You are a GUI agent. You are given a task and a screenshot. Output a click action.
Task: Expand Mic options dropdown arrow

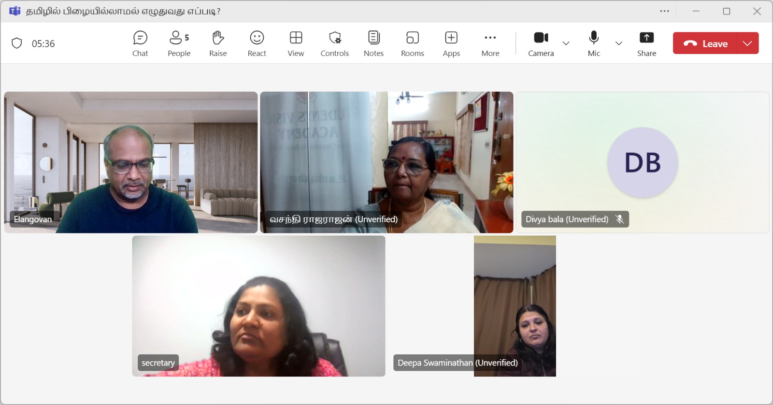pos(619,43)
